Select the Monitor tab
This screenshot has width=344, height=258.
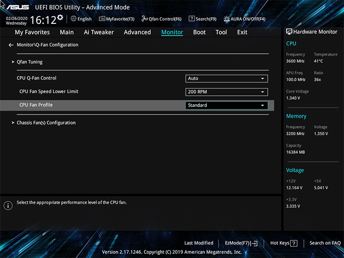pyautogui.click(x=172, y=32)
